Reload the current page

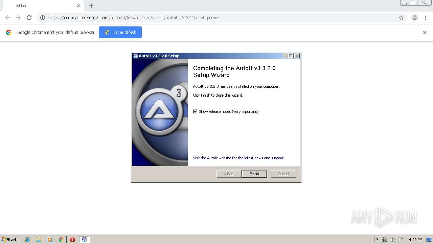29,18
